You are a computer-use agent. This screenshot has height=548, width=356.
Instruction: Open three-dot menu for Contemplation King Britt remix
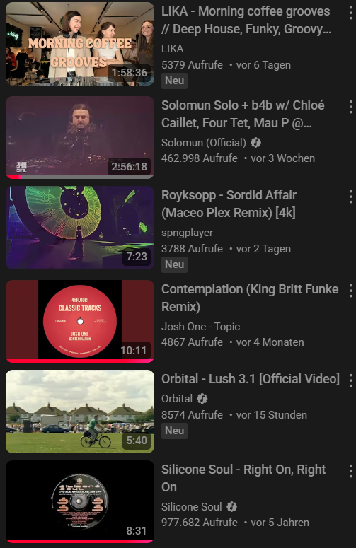[x=351, y=291]
